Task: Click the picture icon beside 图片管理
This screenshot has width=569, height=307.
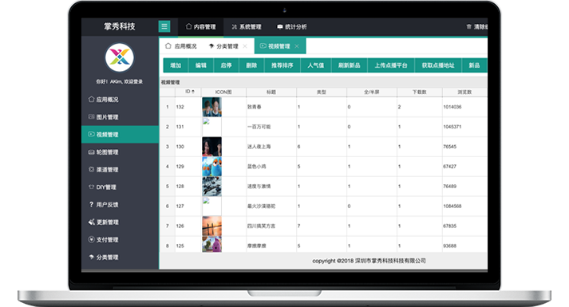Action: [x=91, y=116]
